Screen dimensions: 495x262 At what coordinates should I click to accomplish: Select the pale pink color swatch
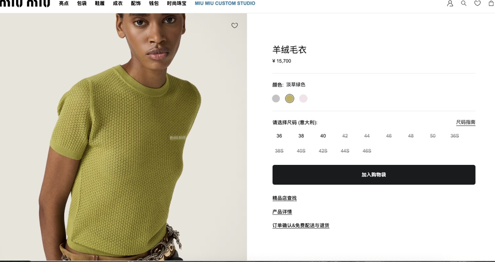(x=303, y=98)
